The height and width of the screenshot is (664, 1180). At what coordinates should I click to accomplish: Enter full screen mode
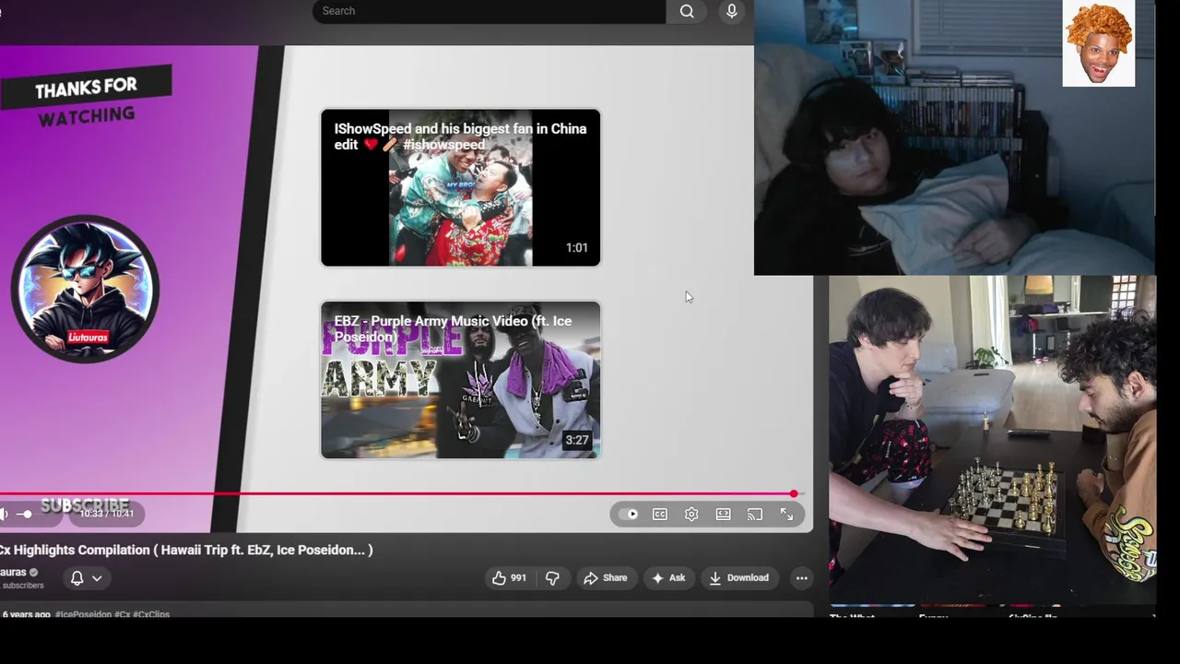[786, 515]
